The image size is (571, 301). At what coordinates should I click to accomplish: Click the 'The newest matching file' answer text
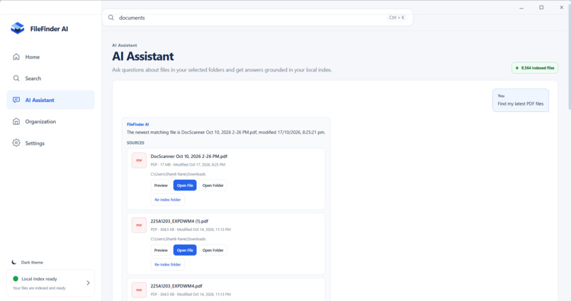click(226, 132)
